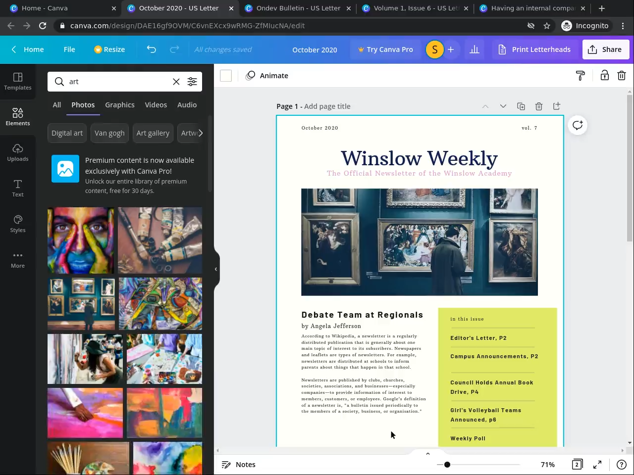Show more search suggestion chips

(200, 133)
